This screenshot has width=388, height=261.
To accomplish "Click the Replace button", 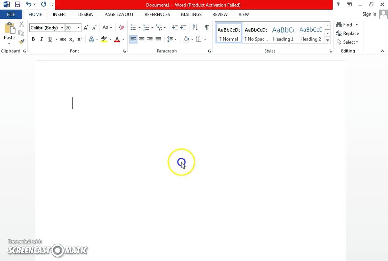I will point(347,33).
